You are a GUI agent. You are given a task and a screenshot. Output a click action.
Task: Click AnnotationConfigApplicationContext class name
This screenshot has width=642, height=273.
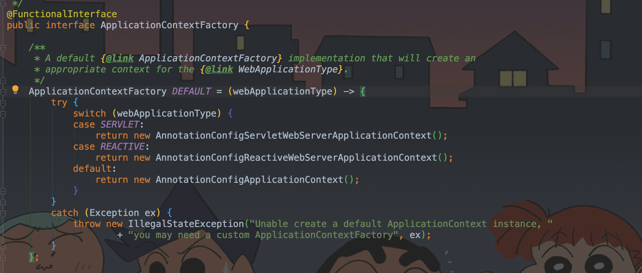pyautogui.click(x=249, y=180)
